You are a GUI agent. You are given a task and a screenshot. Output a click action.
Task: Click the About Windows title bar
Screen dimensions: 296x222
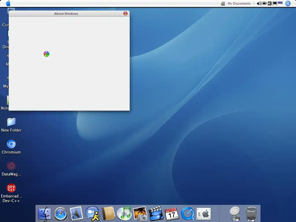(69, 14)
